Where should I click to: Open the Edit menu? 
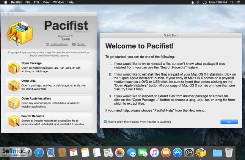click(x=36, y=2)
